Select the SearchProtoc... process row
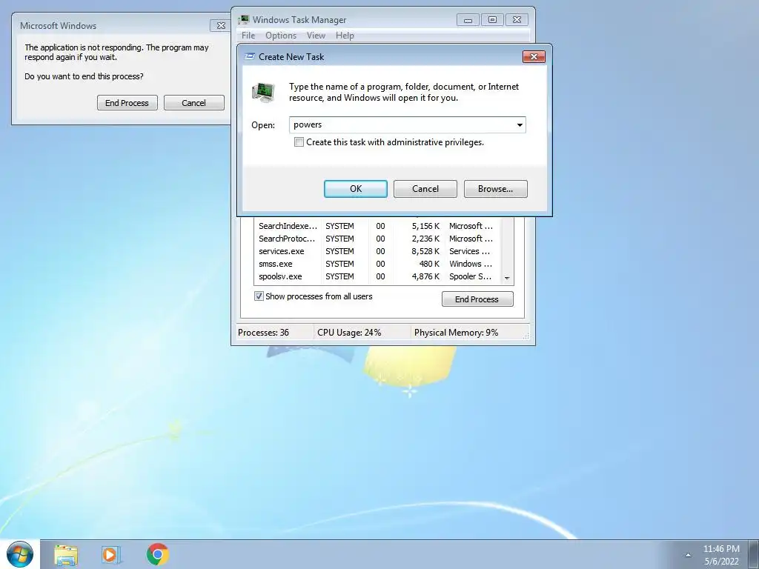This screenshot has width=759, height=569. point(377,239)
